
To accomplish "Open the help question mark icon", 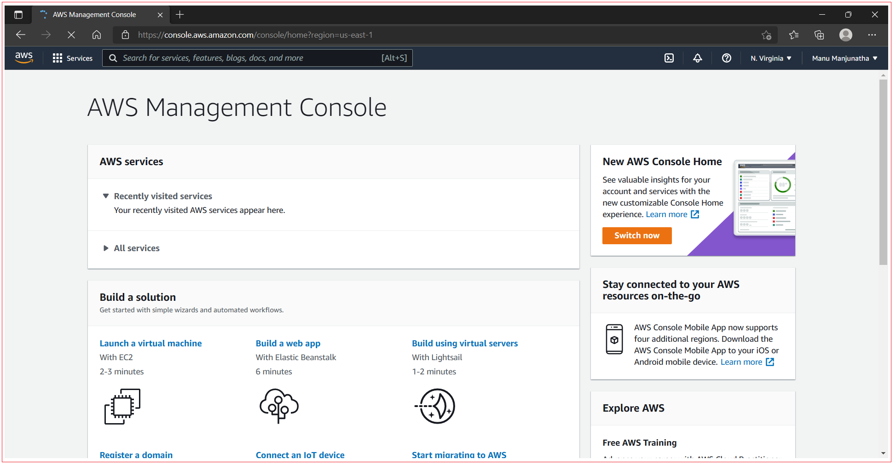I will coord(727,58).
